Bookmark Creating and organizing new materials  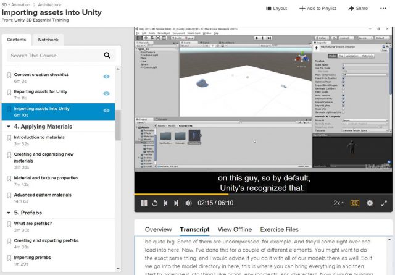[x=9, y=154]
